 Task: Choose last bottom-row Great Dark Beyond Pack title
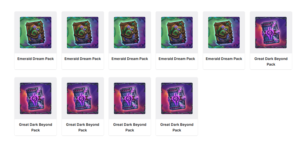[x=177, y=127]
